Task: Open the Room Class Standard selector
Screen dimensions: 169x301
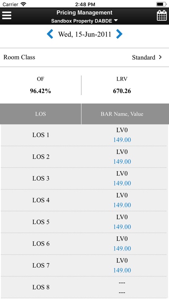Action: click(84, 57)
